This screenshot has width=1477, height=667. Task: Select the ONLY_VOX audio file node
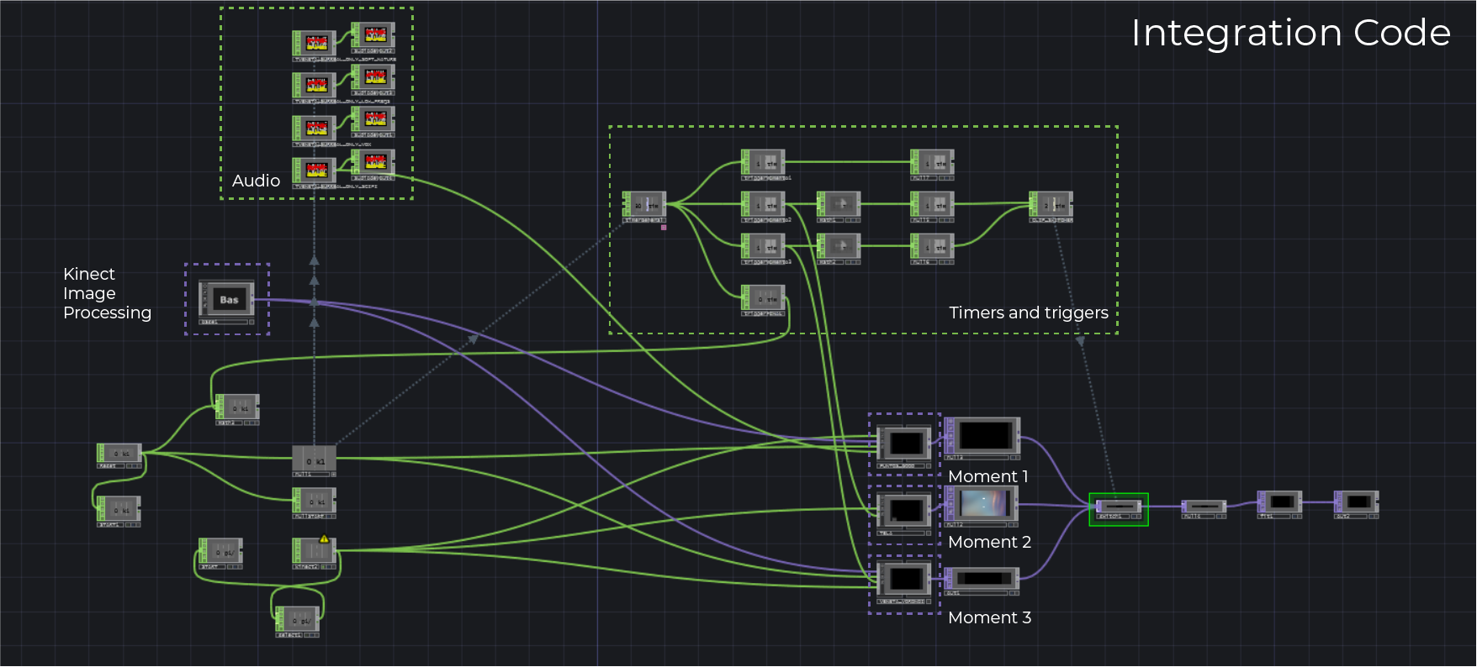tap(315, 128)
